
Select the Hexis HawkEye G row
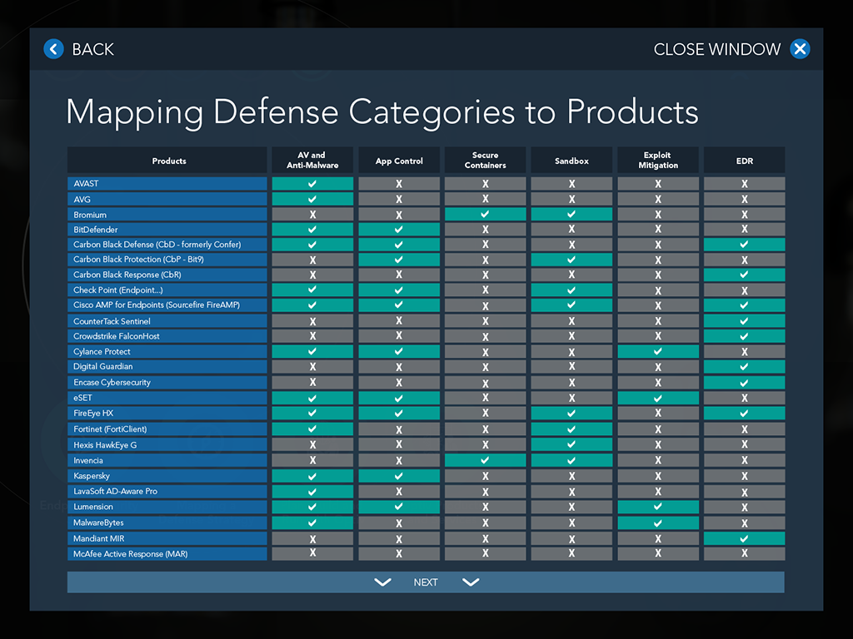coord(167,445)
